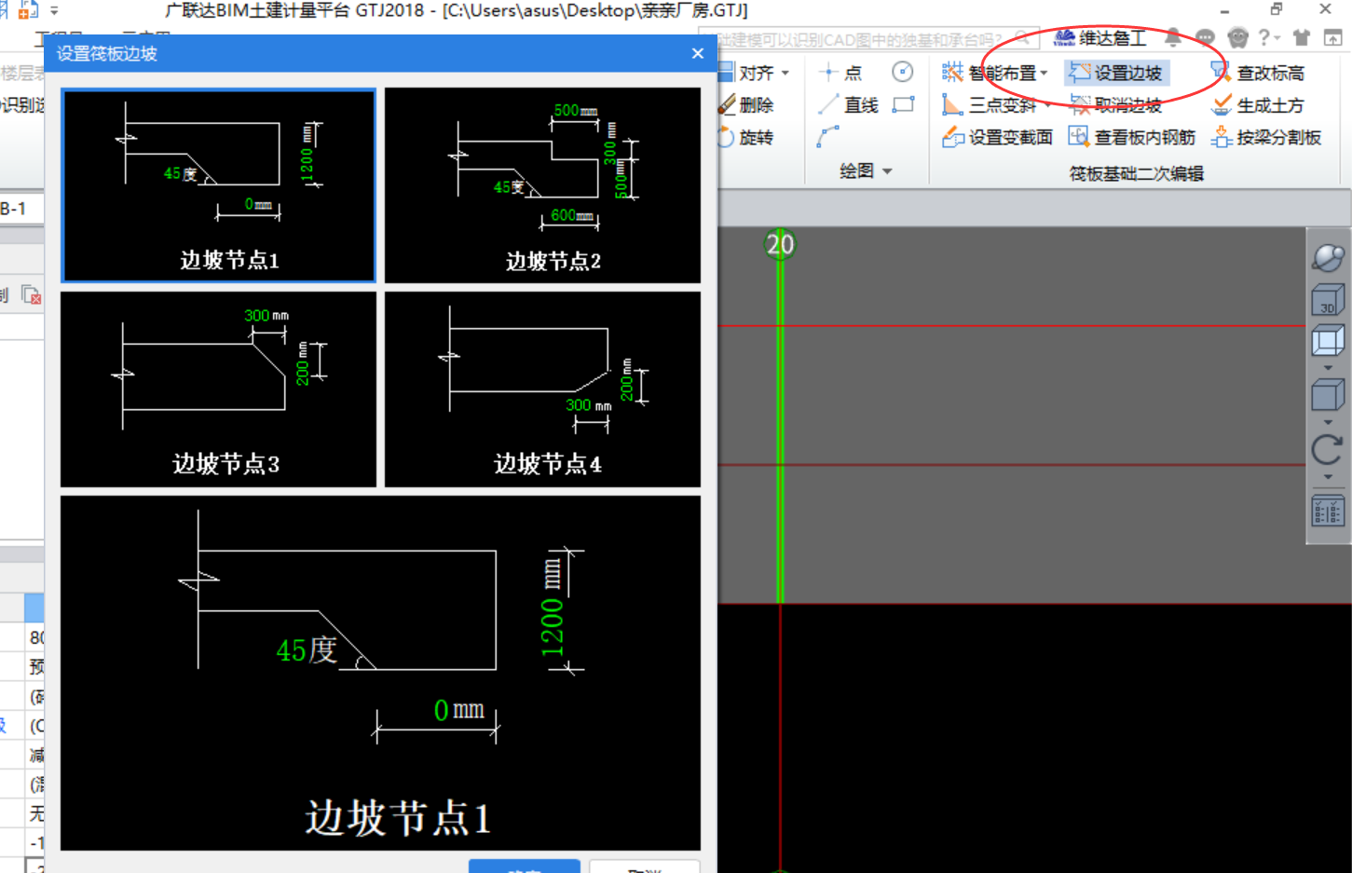Expand arrow below the solid cube
This screenshot has width=1352, height=873.
click(x=1328, y=422)
